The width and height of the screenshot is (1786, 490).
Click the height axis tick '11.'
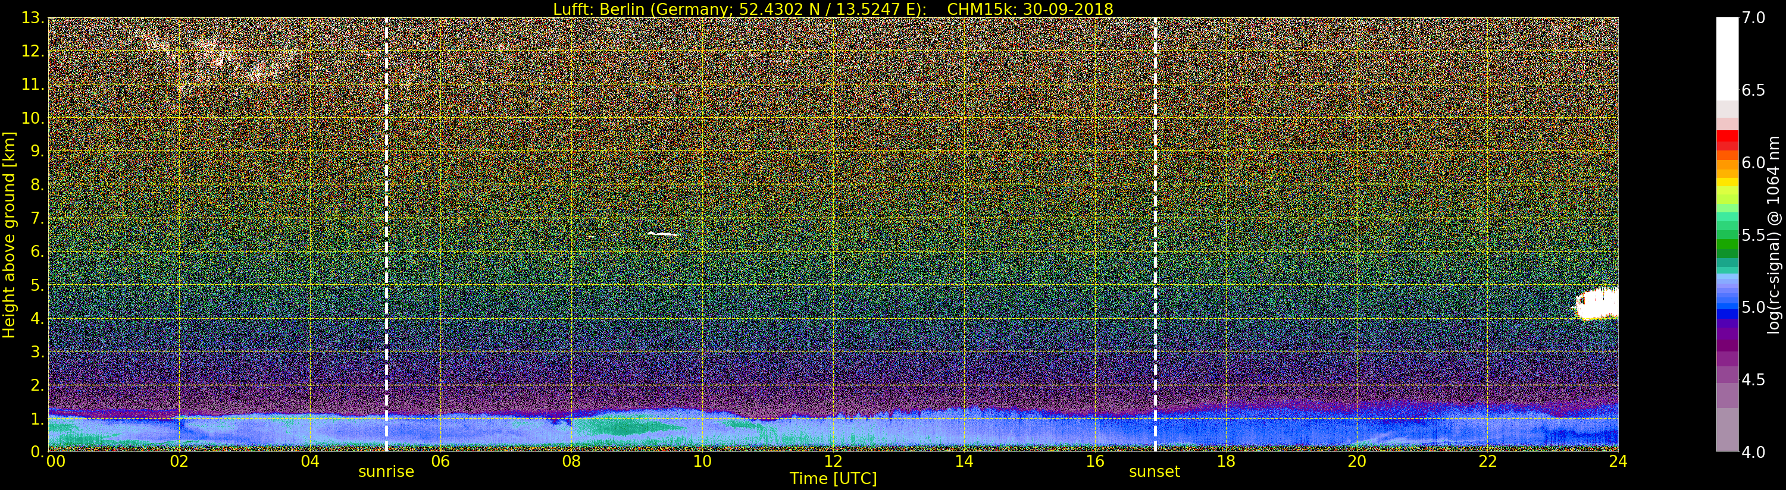tap(33, 84)
